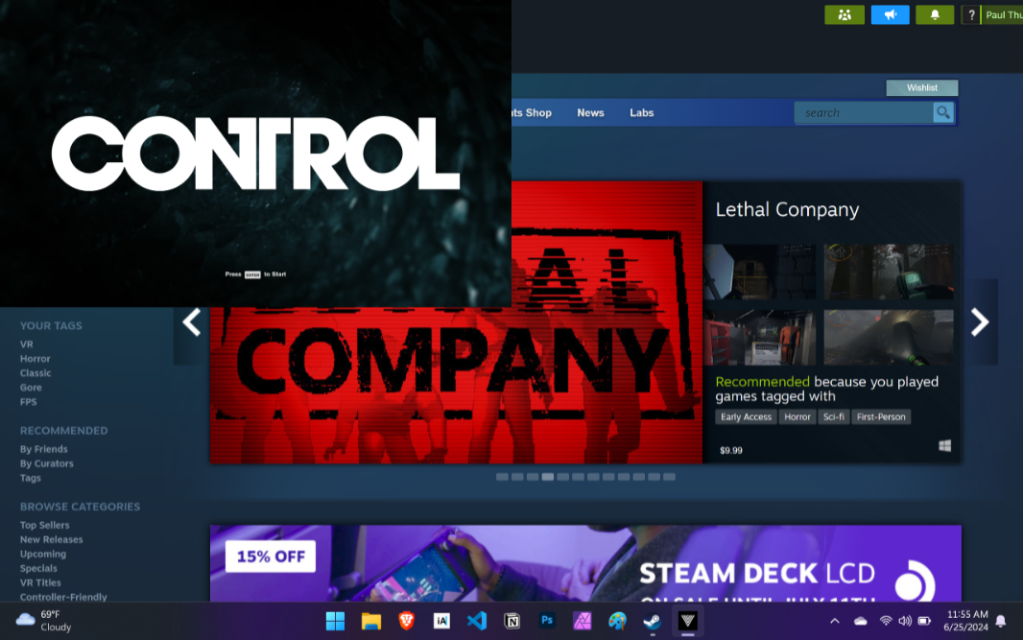
Task: Switch to Steam in taskbar
Action: pyautogui.click(x=653, y=621)
